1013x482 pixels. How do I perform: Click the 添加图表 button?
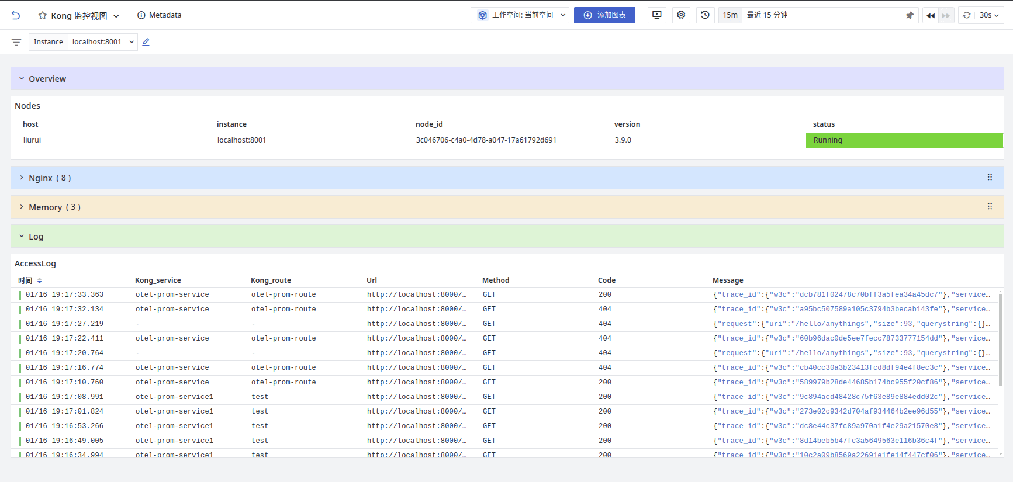604,15
